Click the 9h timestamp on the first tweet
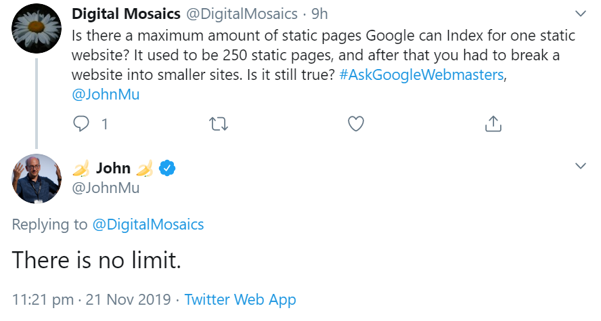This screenshot has width=601, height=321. pos(319,14)
